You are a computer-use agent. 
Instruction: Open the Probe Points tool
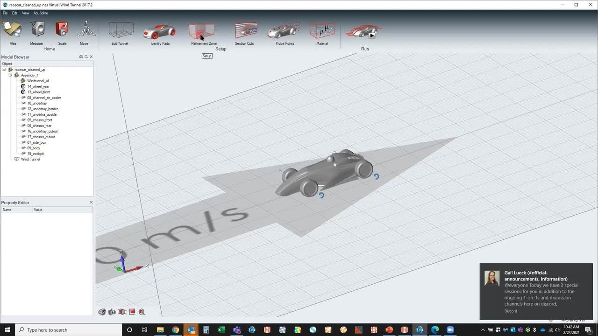click(x=284, y=31)
